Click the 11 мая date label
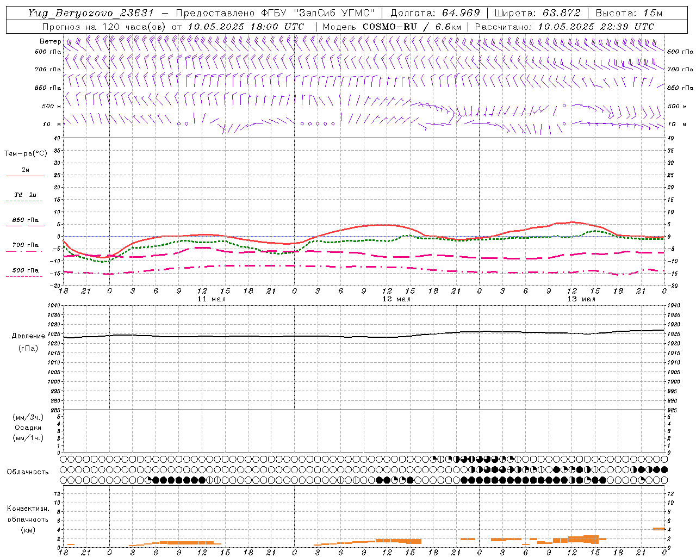 coord(211,299)
